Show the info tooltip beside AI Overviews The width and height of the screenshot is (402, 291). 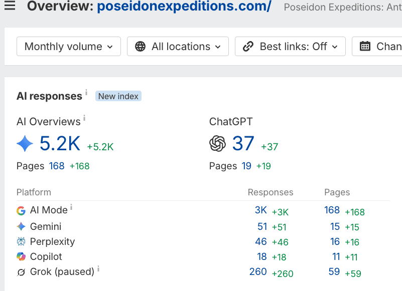pos(84,118)
